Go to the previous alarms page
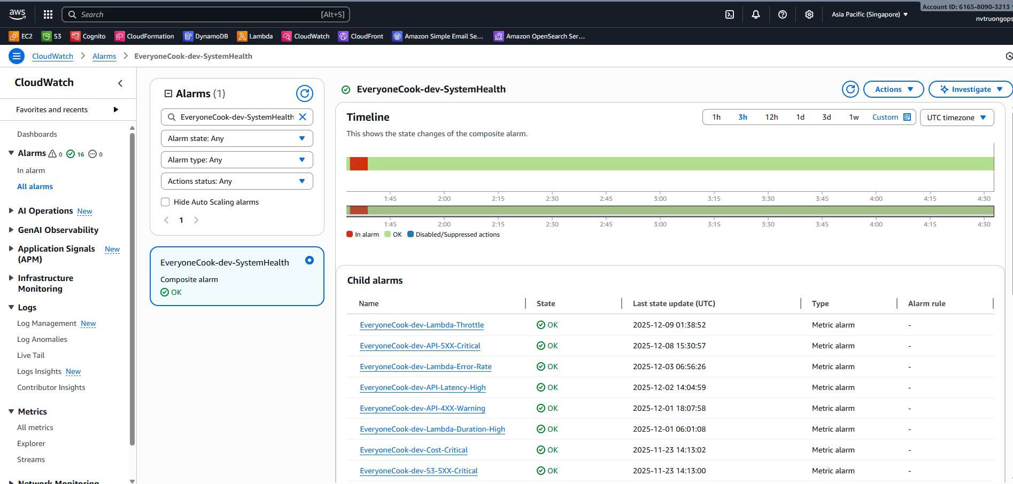1013x484 pixels. coord(166,220)
